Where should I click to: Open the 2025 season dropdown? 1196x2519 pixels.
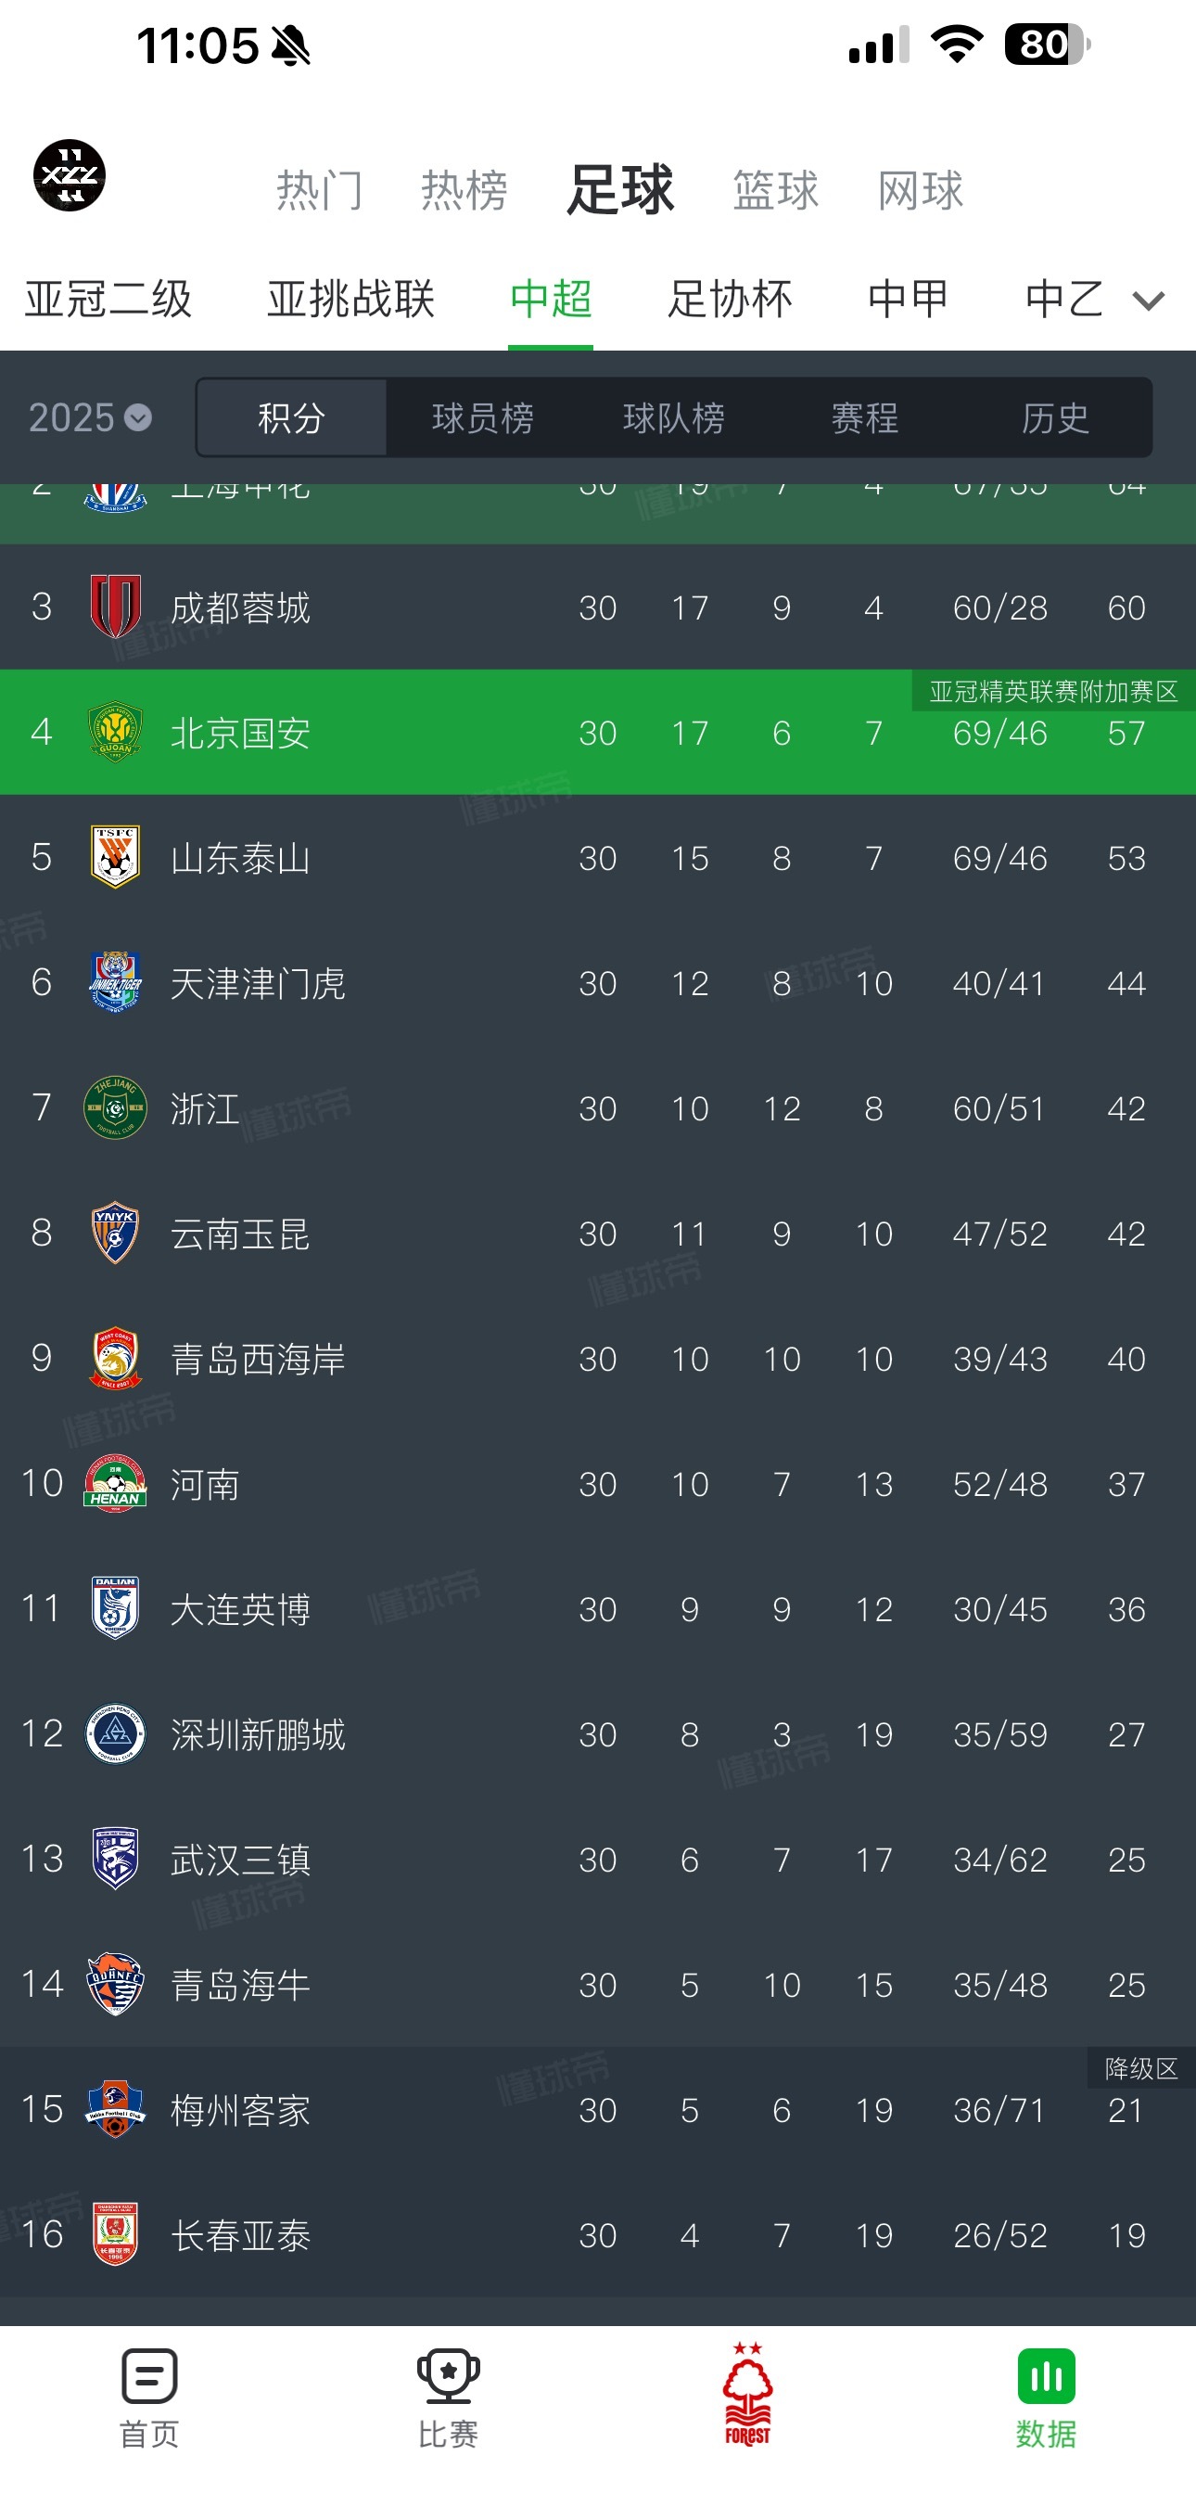[x=89, y=418]
